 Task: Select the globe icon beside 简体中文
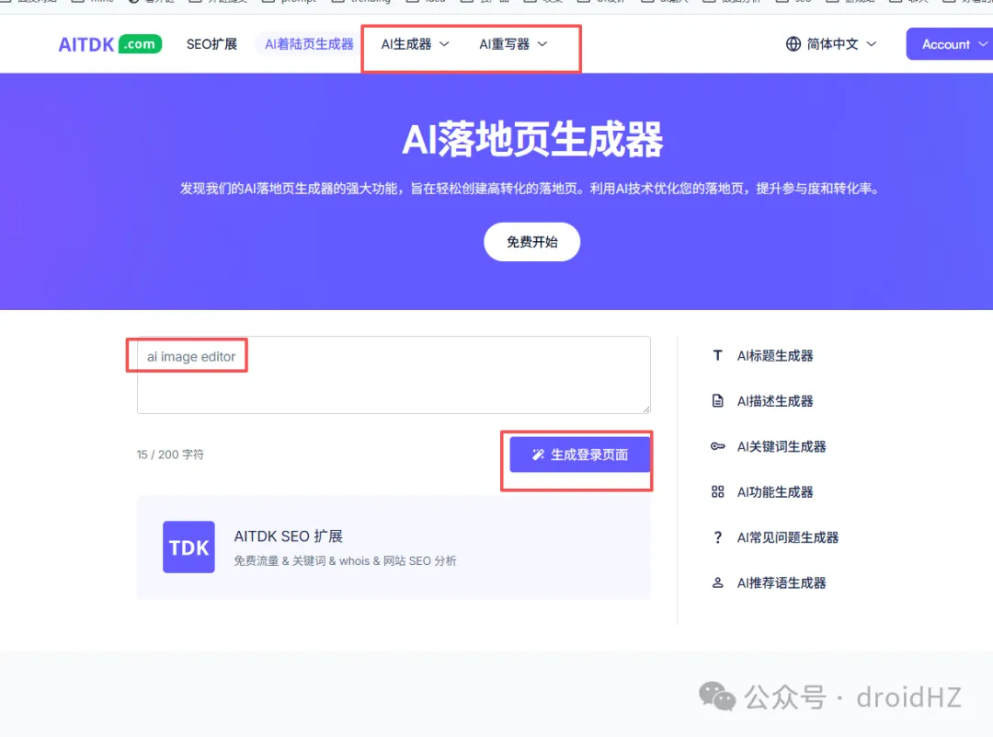(x=792, y=43)
